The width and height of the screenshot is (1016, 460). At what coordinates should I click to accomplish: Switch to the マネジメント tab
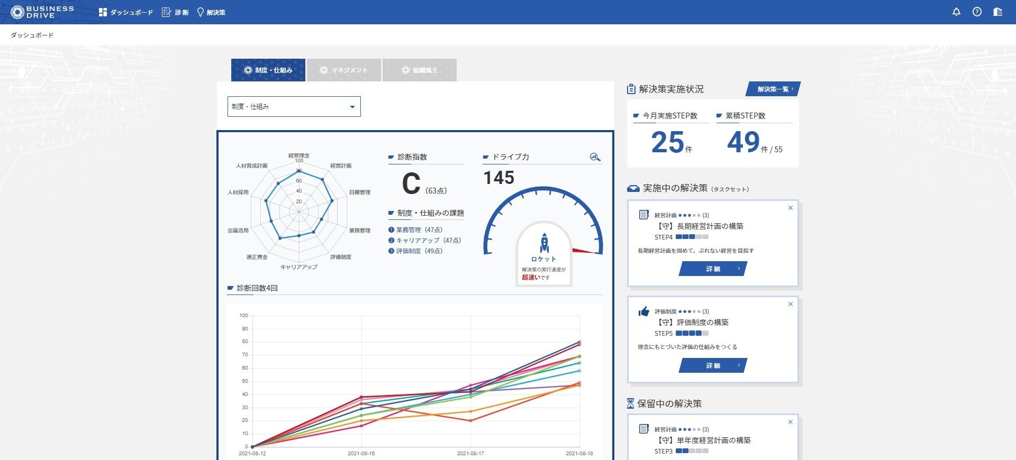pyautogui.click(x=344, y=70)
